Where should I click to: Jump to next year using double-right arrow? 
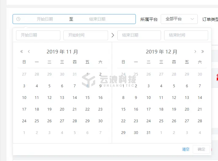click(202, 52)
